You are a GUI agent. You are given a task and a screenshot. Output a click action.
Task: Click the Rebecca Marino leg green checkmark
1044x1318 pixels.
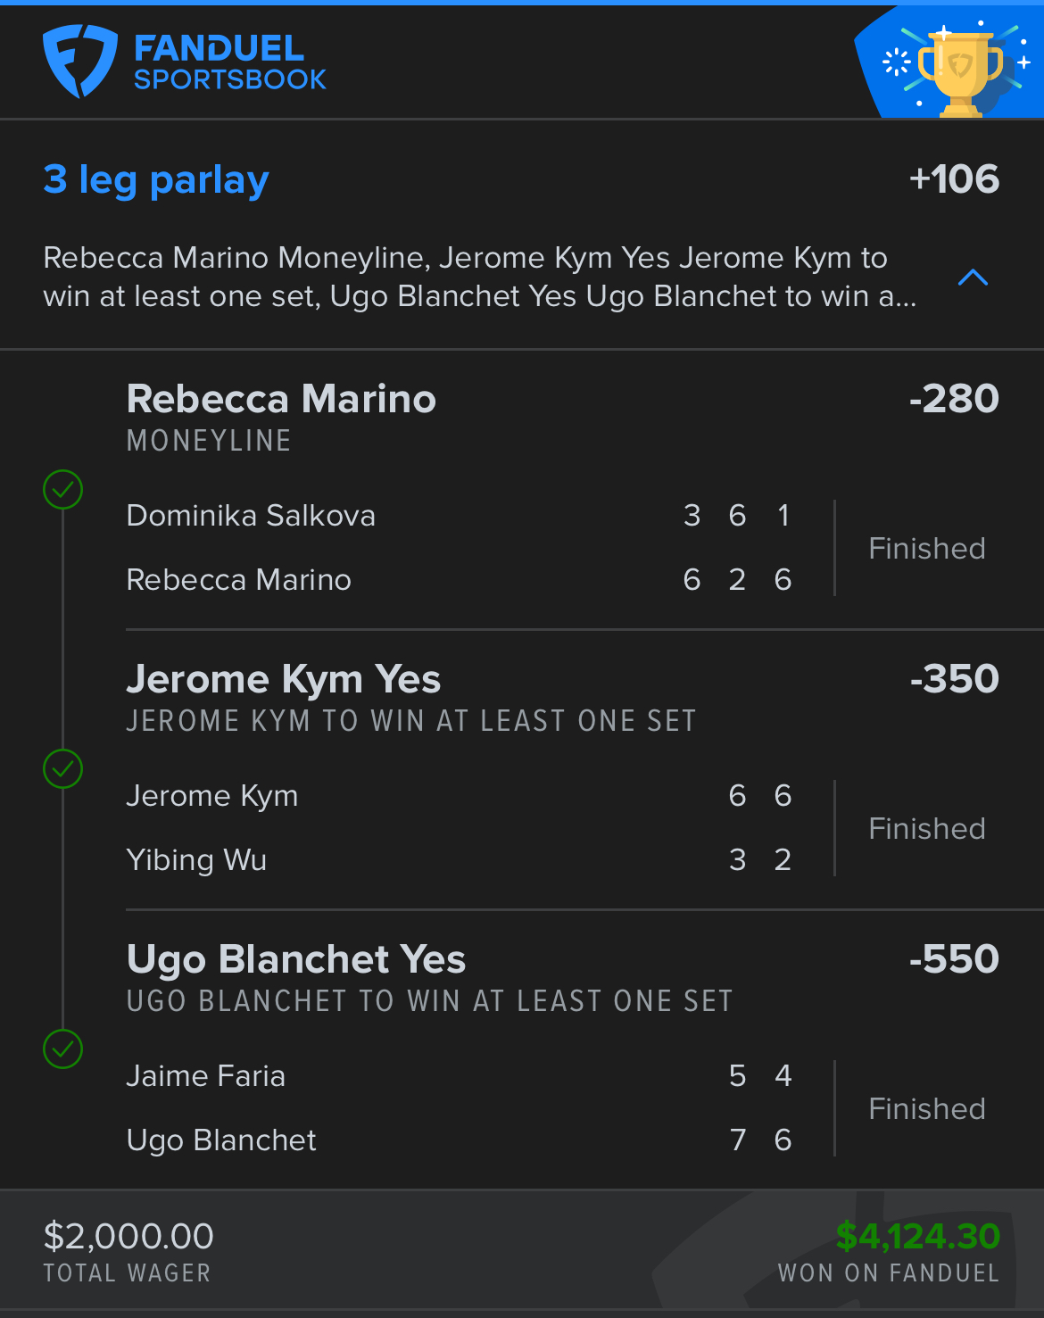63,490
